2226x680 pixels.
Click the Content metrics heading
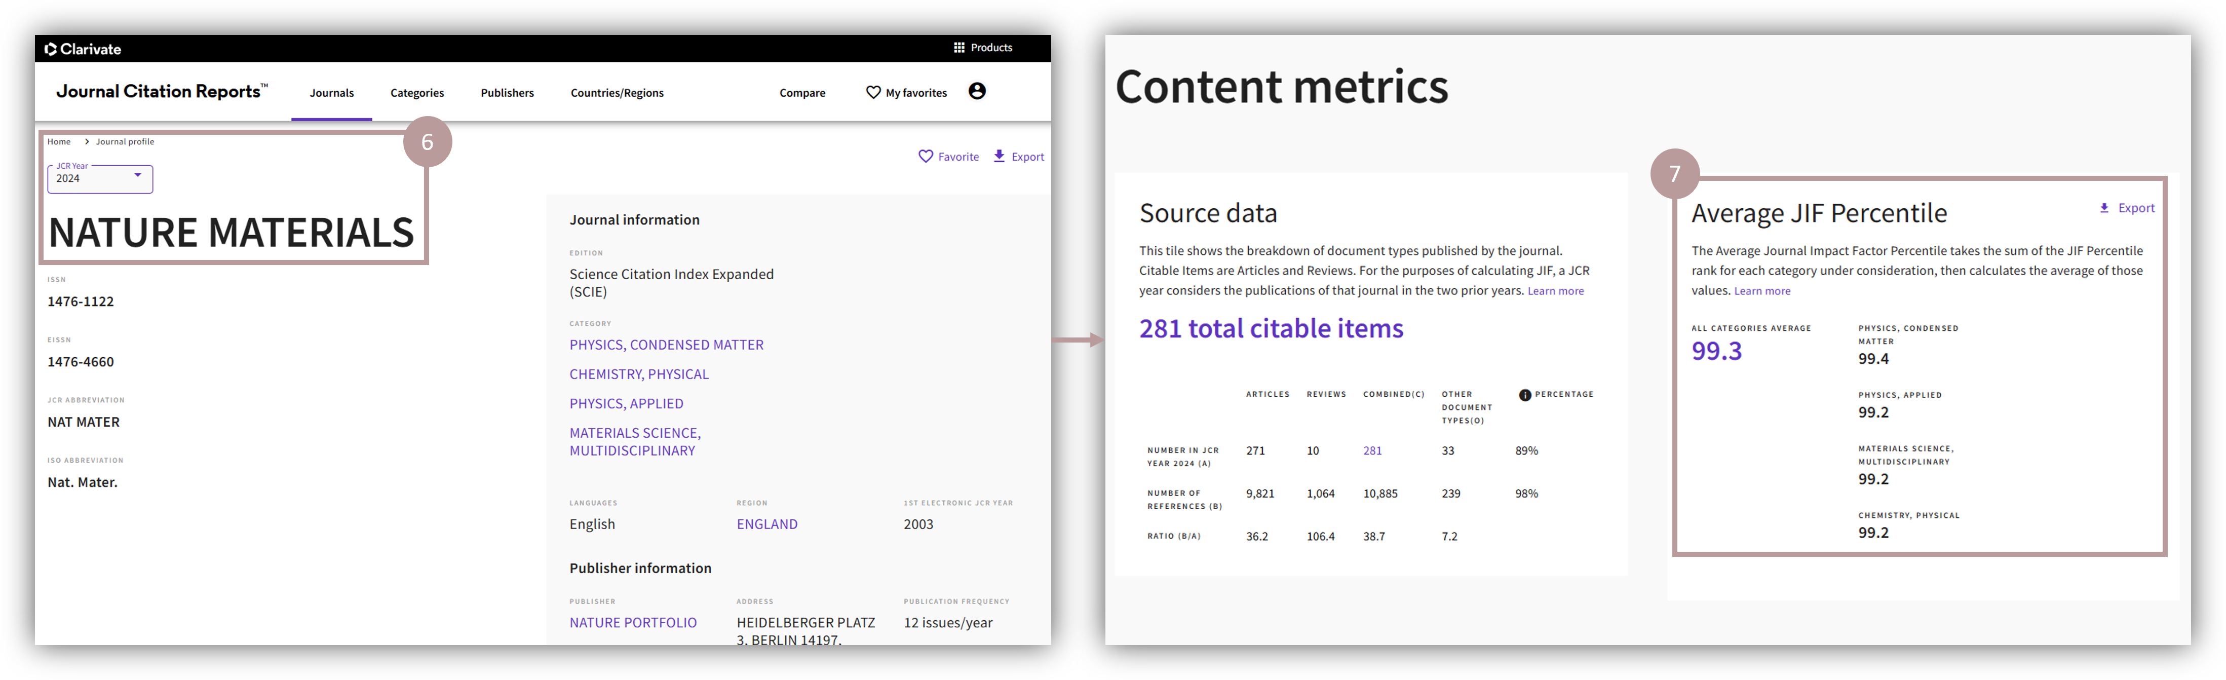click(x=1282, y=87)
